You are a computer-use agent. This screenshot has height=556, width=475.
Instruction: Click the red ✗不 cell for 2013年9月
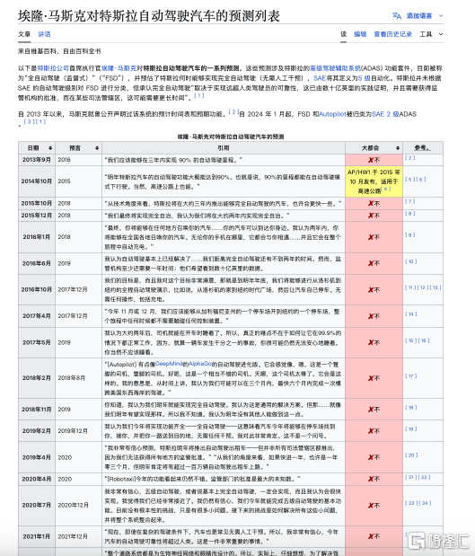[x=374, y=160]
